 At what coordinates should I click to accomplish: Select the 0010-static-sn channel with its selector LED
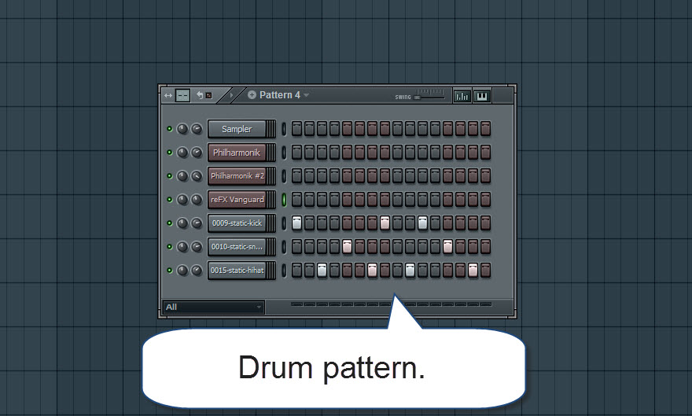click(x=284, y=247)
